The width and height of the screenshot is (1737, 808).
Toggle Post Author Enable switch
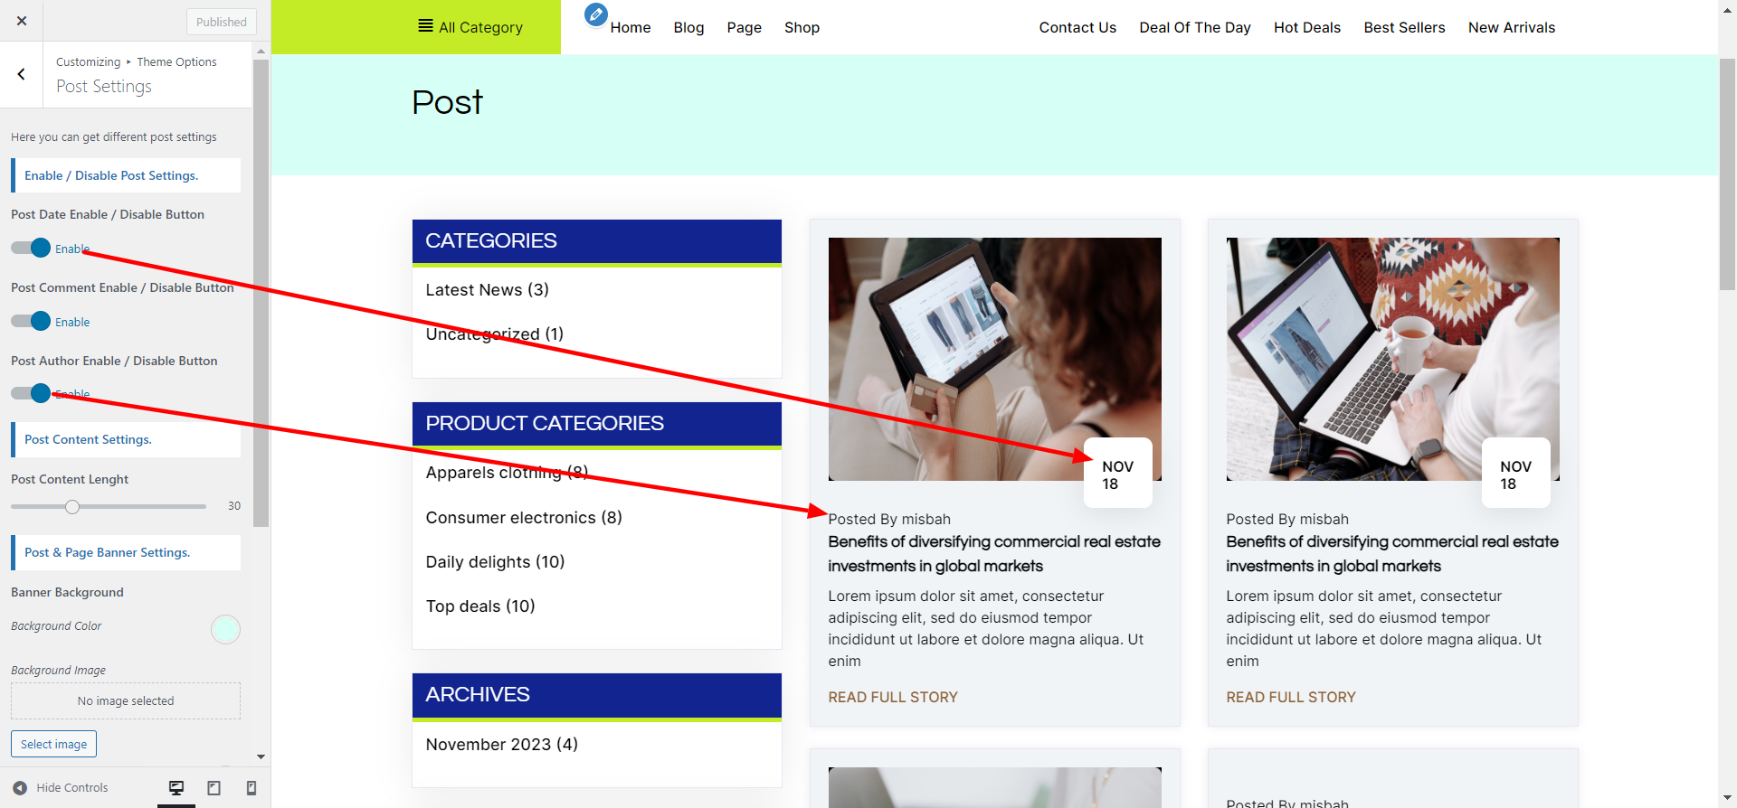(32, 394)
